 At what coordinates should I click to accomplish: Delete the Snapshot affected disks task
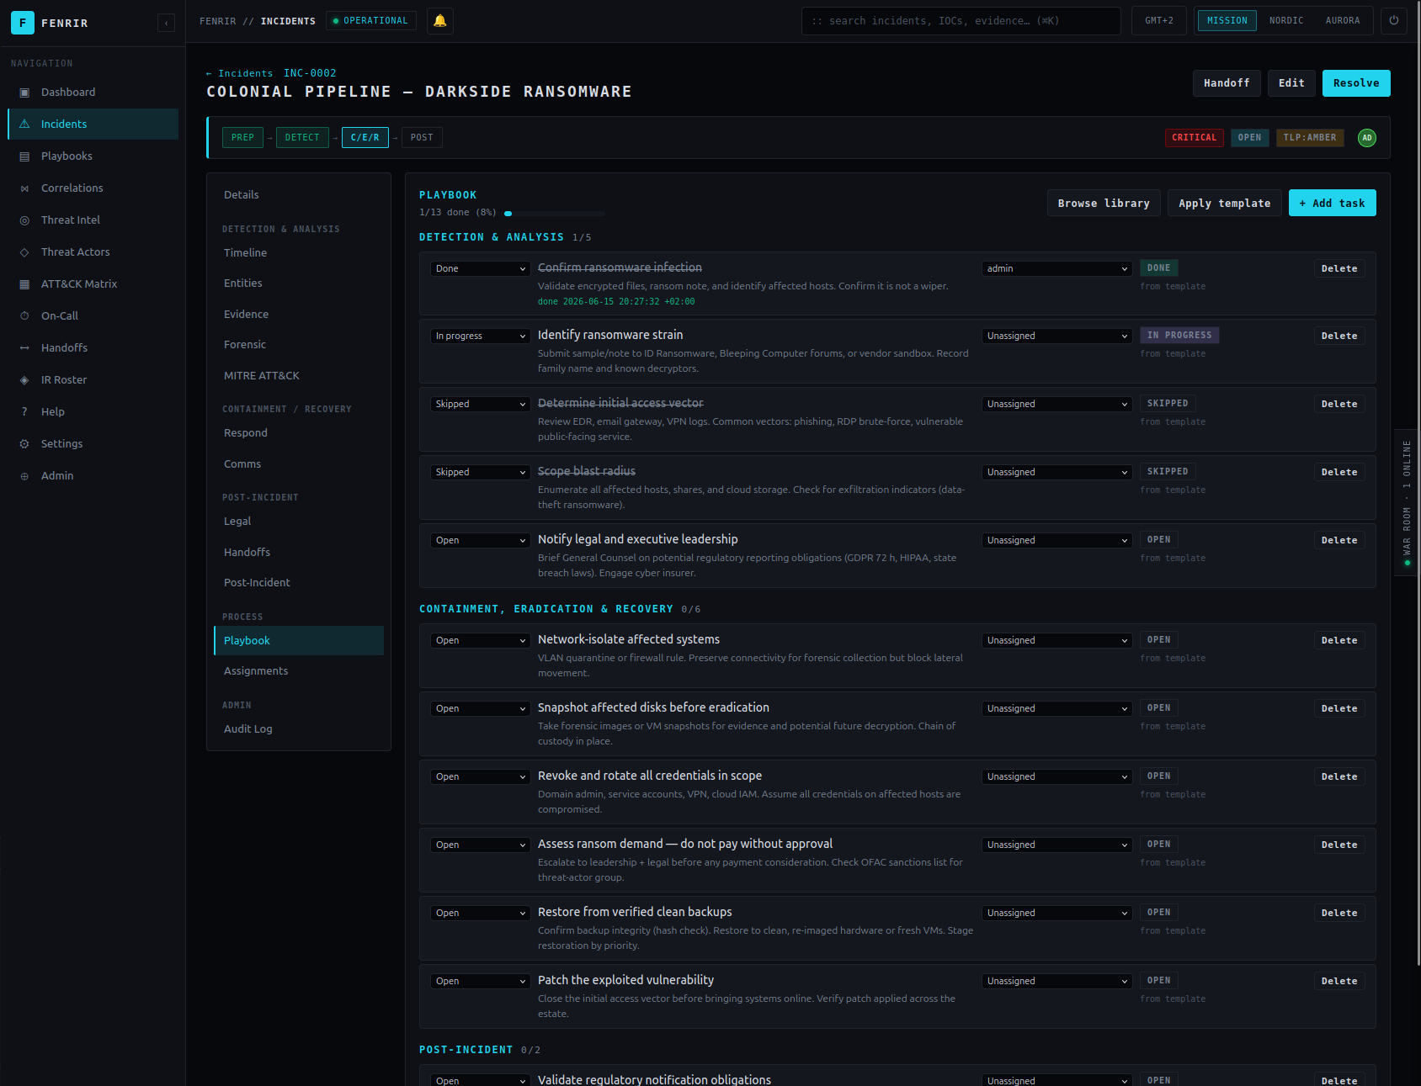coord(1339,709)
